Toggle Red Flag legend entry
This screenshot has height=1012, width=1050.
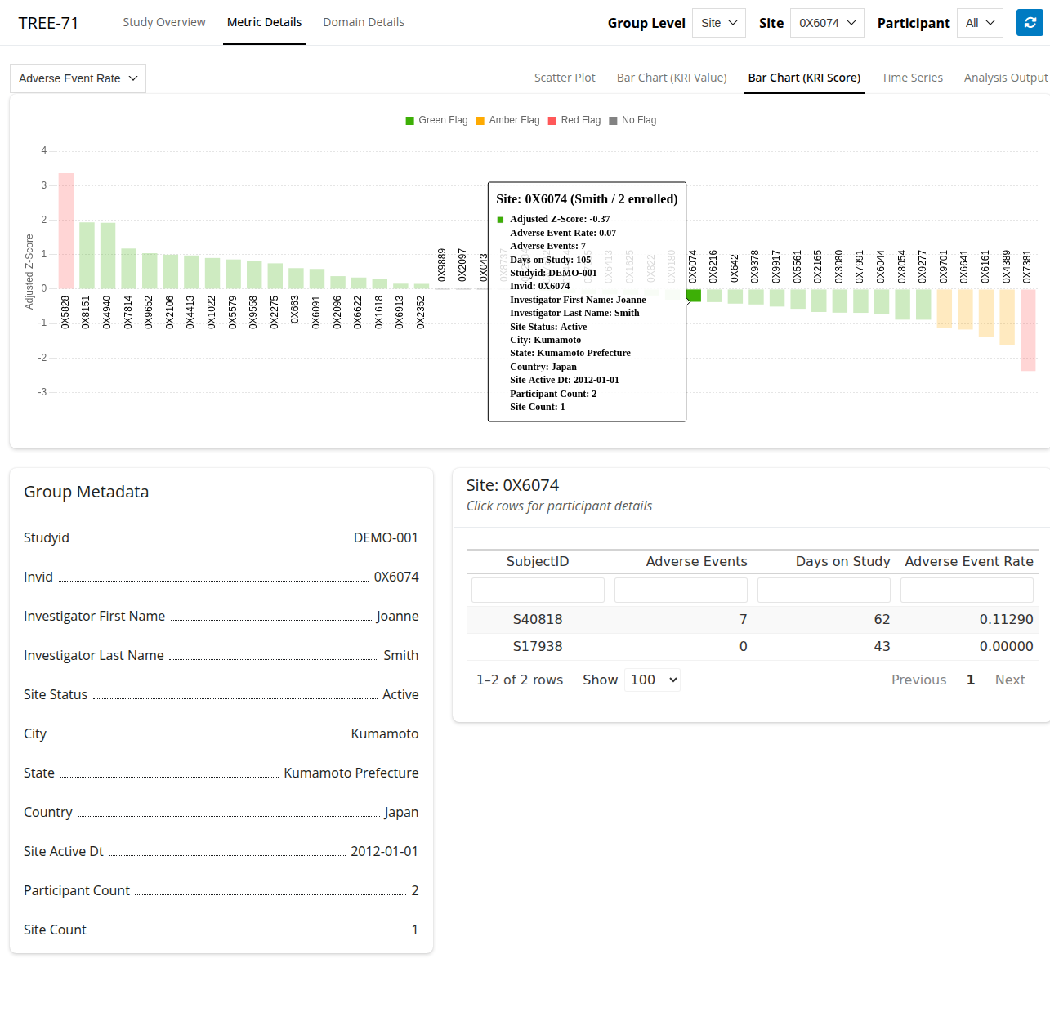tap(574, 120)
